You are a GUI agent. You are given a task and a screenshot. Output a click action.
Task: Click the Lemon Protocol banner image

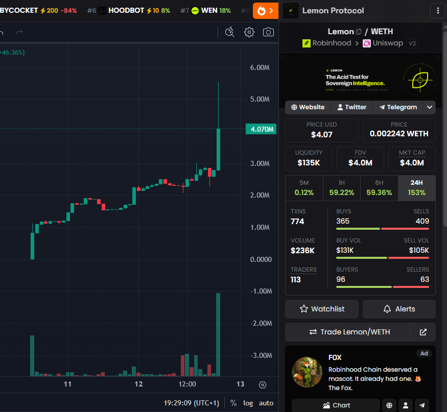coord(360,79)
